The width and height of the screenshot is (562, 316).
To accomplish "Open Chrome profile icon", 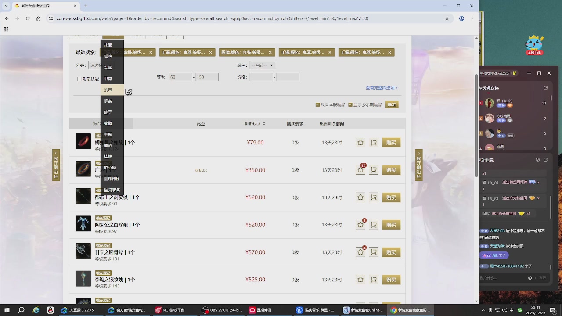I will pyautogui.click(x=461, y=18).
